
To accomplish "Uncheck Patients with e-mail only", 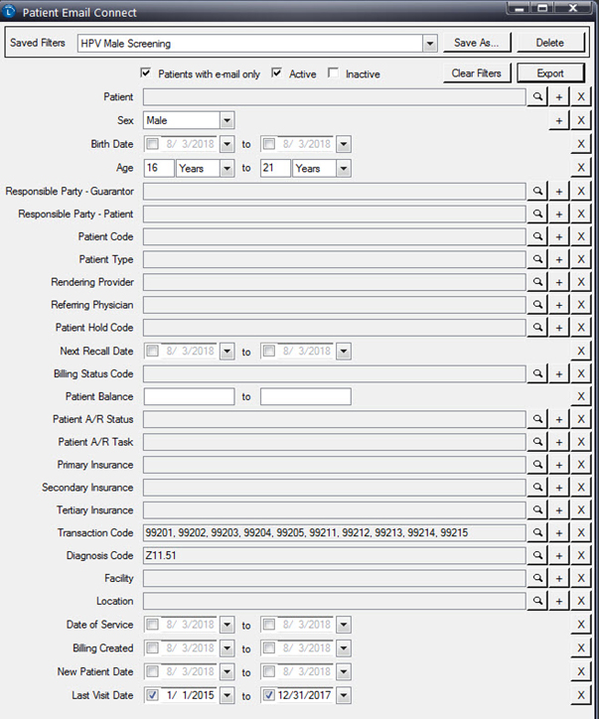I will coord(146,72).
